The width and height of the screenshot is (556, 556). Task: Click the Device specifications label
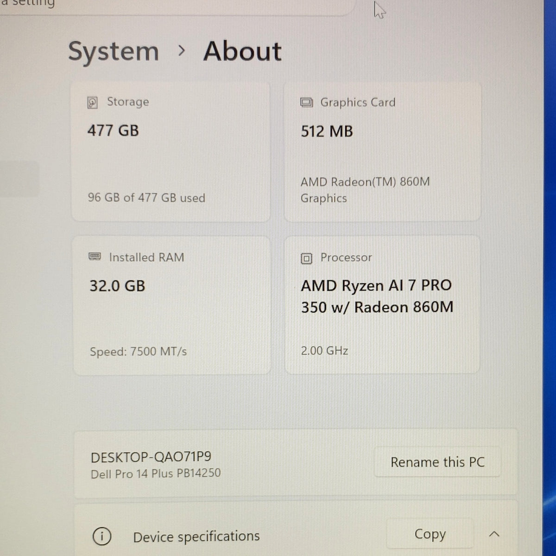(196, 537)
